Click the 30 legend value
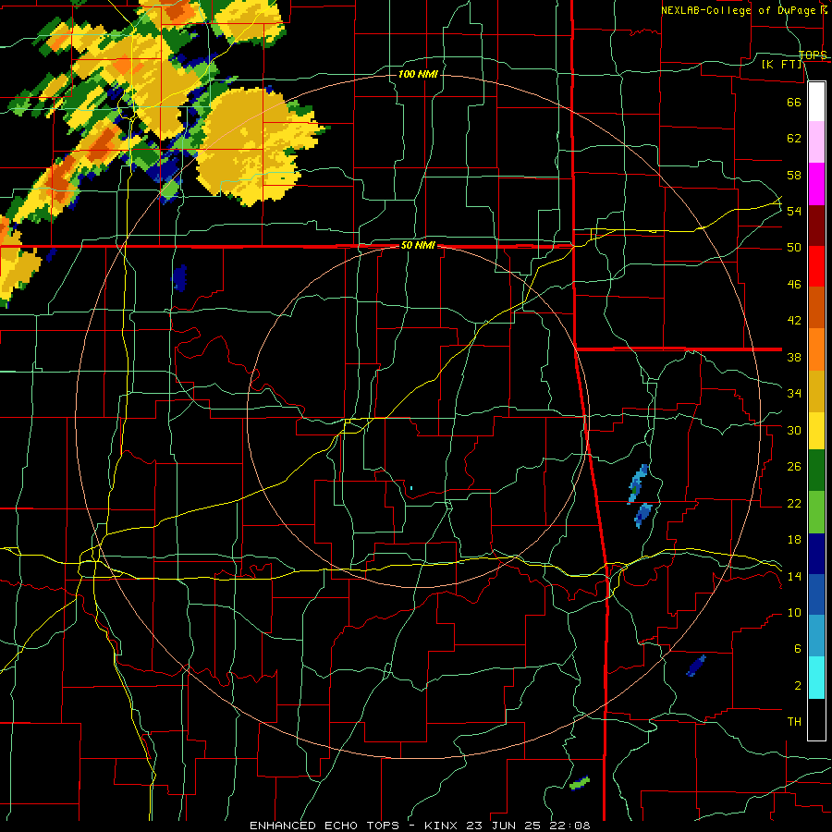This screenshot has height=832, width=832. [794, 430]
